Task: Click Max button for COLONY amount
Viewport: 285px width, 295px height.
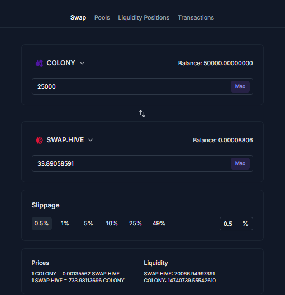Action: (240, 86)
